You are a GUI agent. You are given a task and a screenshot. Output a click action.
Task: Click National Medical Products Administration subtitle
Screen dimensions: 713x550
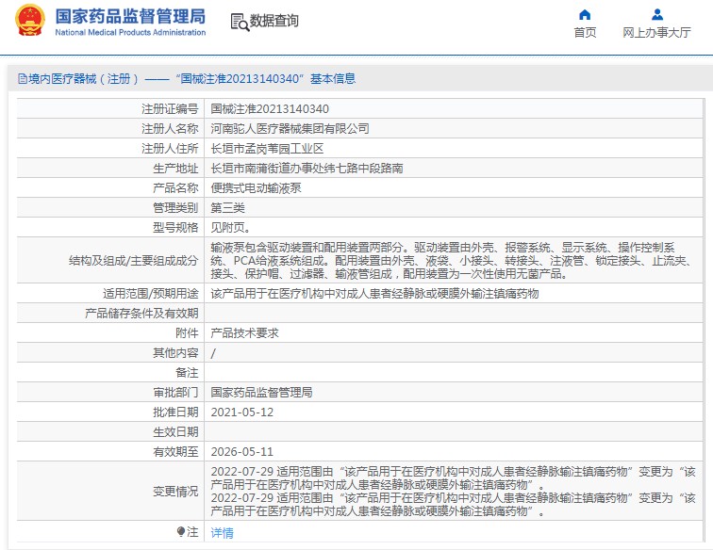[130, 32]
